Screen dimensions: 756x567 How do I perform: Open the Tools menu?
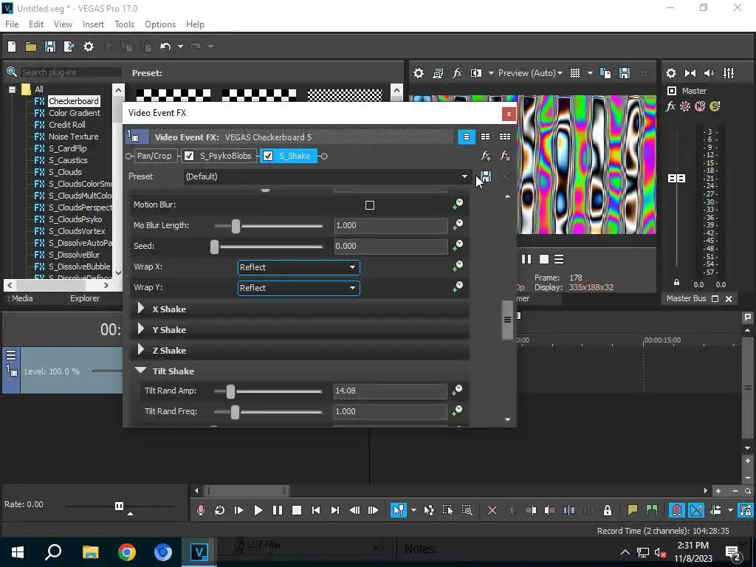tap(124, 24)
